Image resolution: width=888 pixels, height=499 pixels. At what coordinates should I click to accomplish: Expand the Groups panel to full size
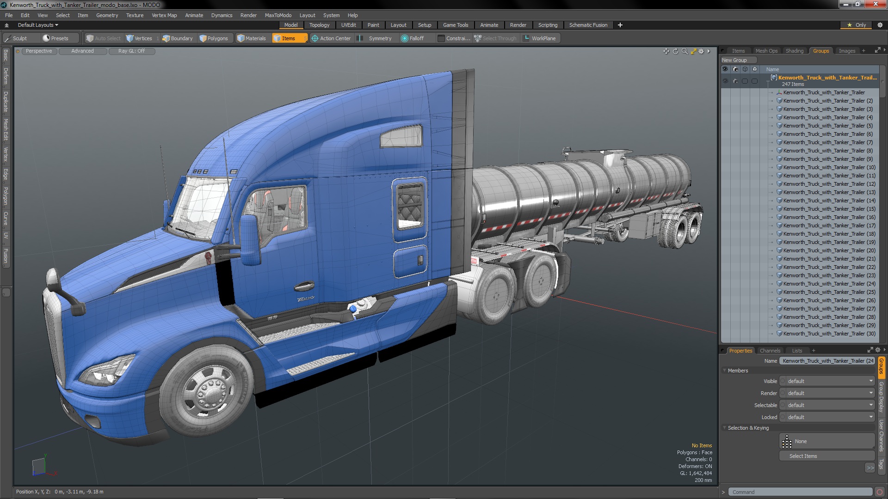(877, 50)
